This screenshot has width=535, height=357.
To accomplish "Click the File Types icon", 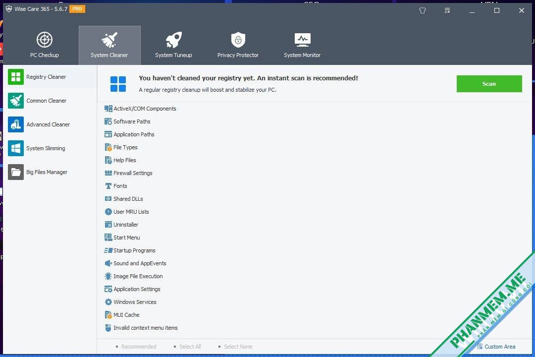I will pos(108,147).
